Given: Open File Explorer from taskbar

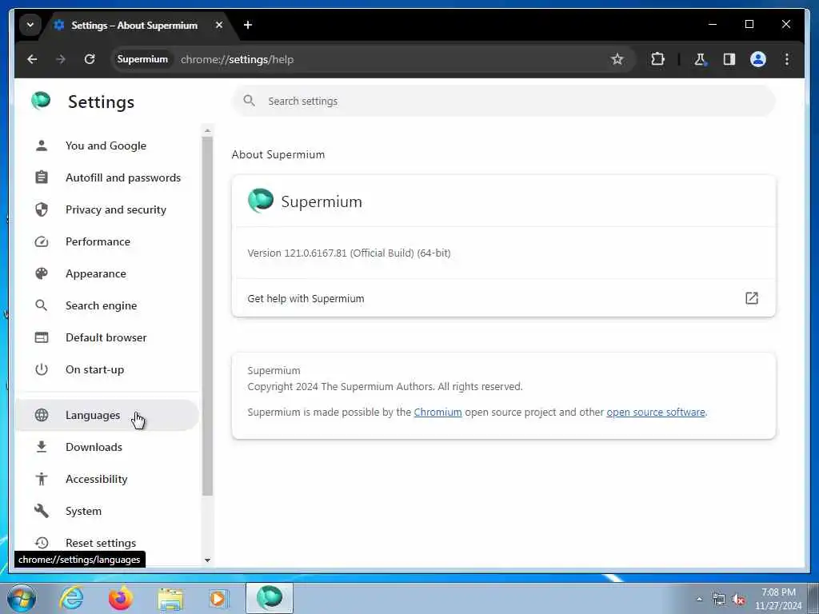Looking at the screenshot, I should pyautogui.click(x=170, y=600).
